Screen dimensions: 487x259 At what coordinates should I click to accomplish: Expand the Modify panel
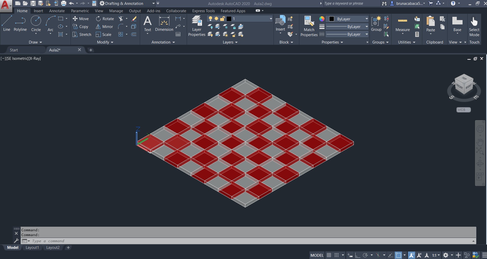(105, 42)
